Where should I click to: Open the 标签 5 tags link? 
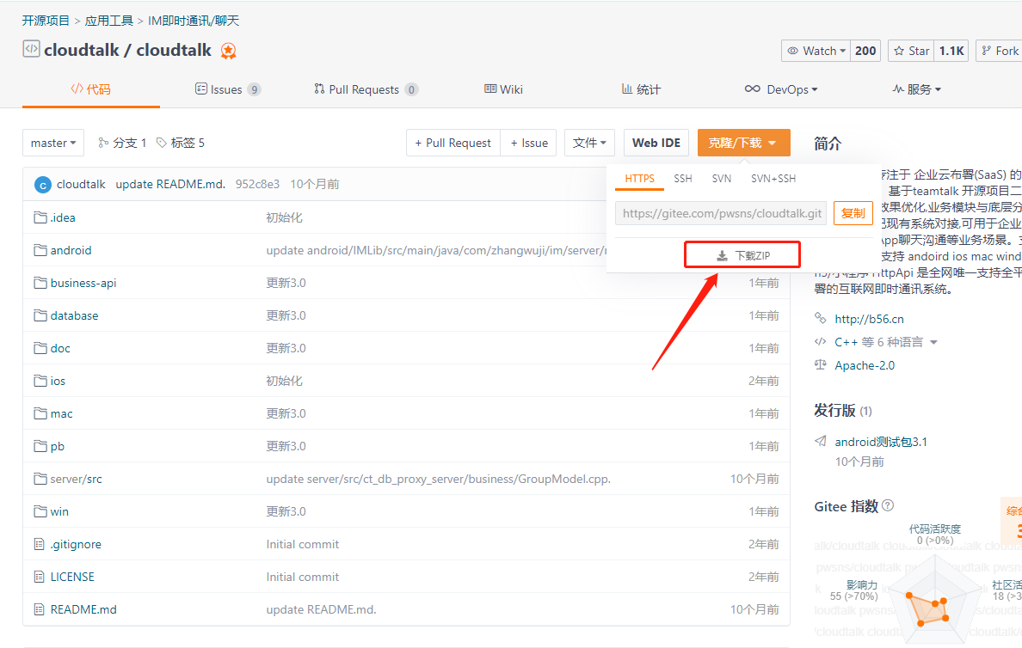click(181, 143)
